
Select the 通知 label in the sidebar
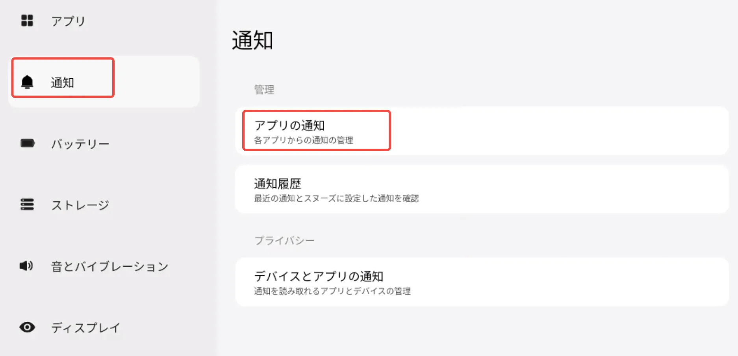click(x=62, y=83)
